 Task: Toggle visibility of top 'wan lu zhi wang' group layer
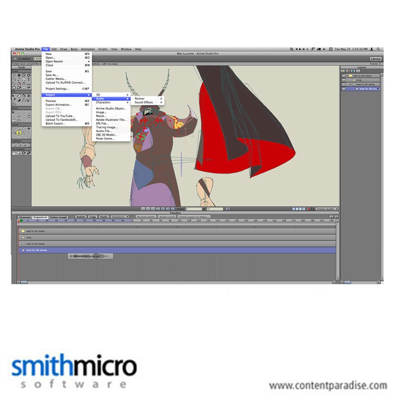(x=344, y=76)
